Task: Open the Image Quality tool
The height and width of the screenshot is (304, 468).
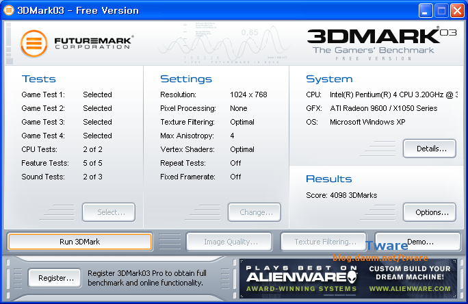Action: 229,242
